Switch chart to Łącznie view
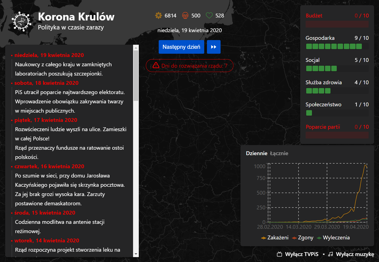This screenshot has height=262, width=379. (x=279, y=153)
